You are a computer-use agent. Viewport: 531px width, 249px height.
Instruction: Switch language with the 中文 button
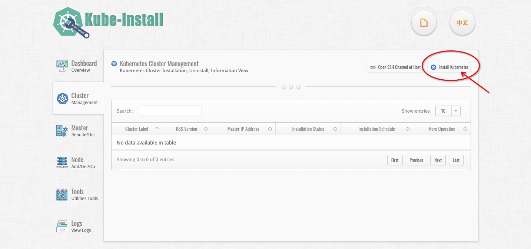(x=462, y=23)
